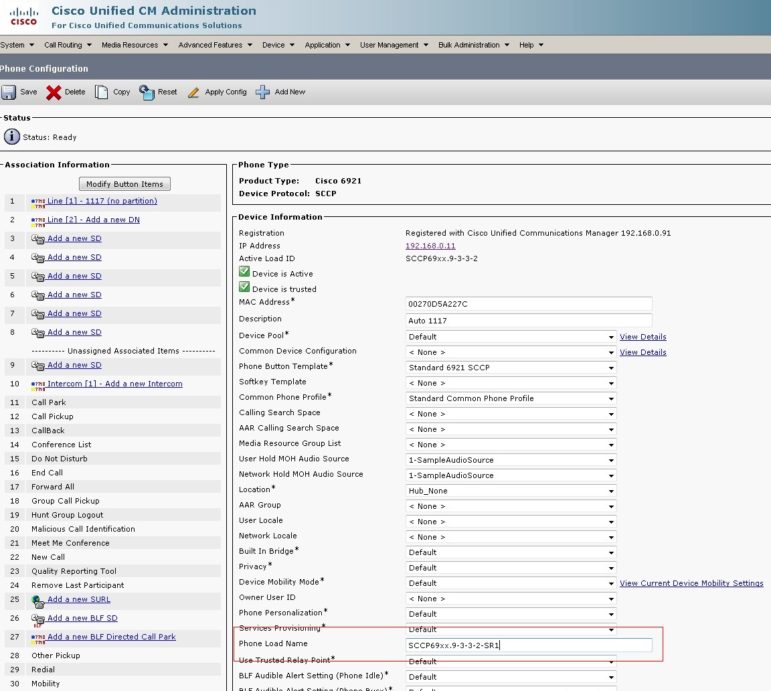Click Add a new BLF Directed Call Park
Viewport: 771px width, 691px height.
(x=112, y=637)
